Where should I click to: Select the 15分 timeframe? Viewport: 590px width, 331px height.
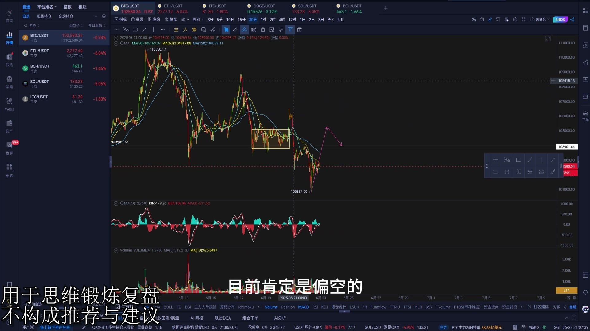[x=242, y=20]
